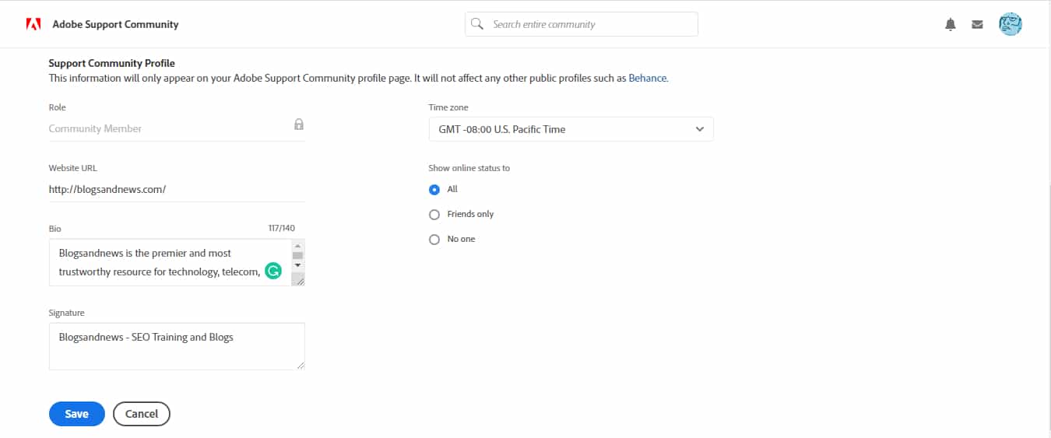Viewport: 1051px width, 438px height.
Task: Open the Time zone dropdown
Action: (x=571, y=129)
